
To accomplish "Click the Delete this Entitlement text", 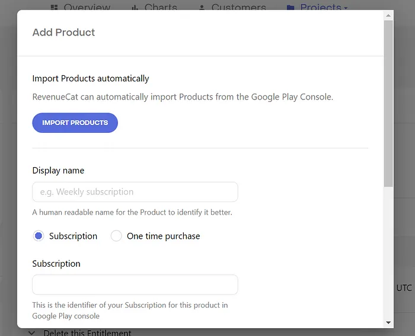I will click(87, 332).
